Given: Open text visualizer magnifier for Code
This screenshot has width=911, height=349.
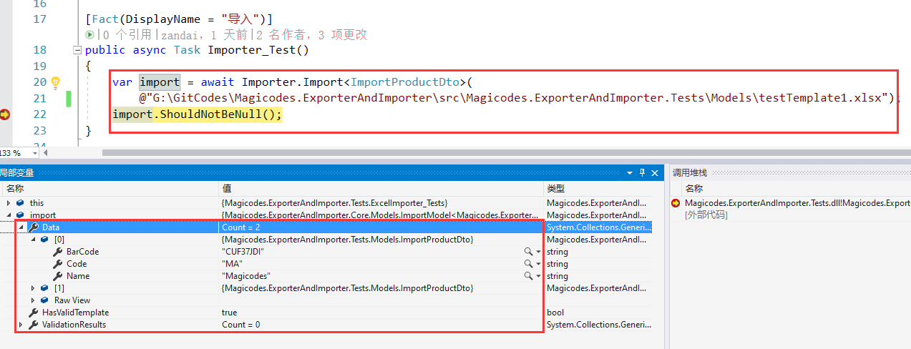Looking at the screenshot, I should coord(528,264).
